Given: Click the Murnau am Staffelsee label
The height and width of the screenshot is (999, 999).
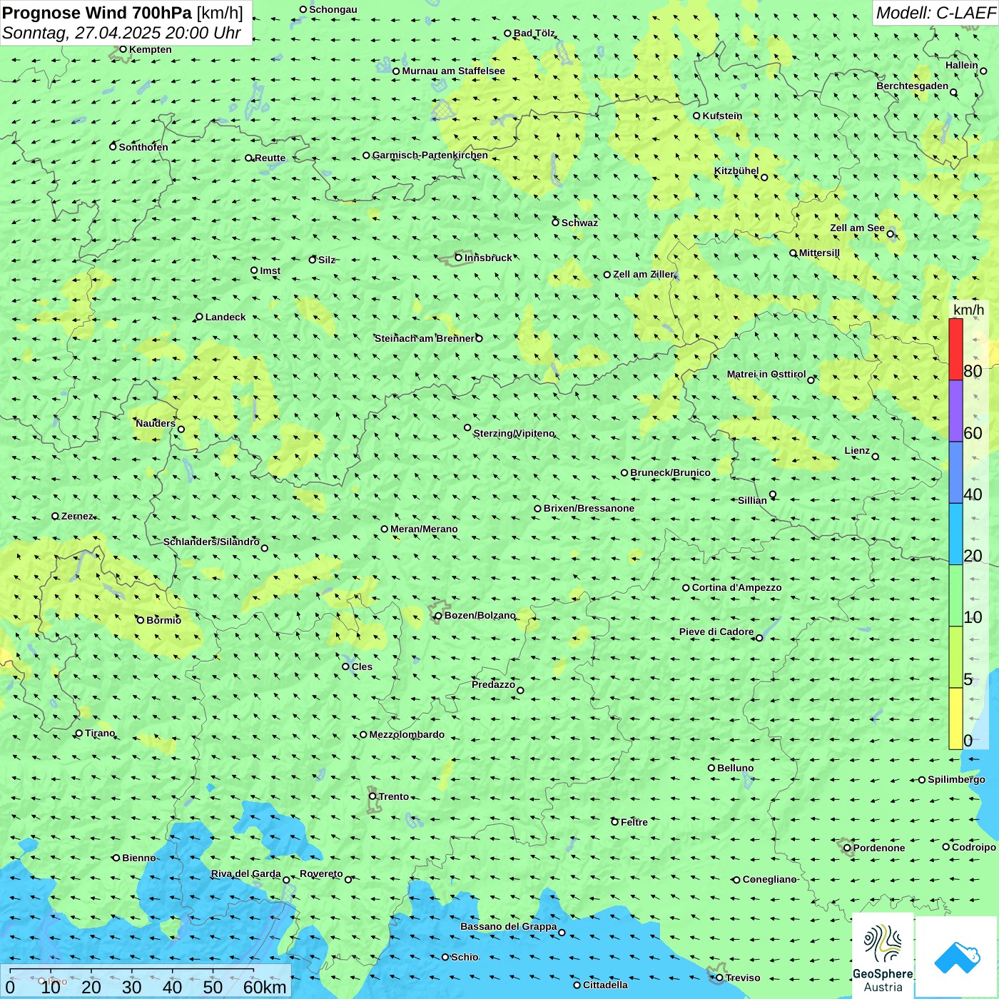Looking at the screenshot, I should 453,71.
